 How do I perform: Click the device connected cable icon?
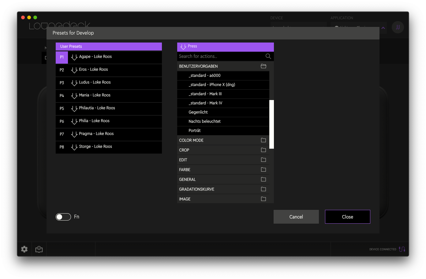(402, 249)
